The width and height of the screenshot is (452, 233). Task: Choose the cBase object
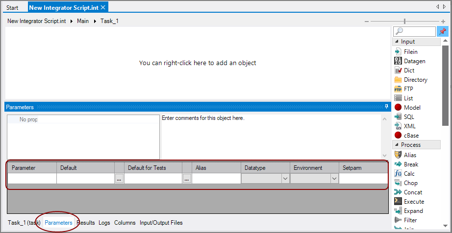click(406, 136)
